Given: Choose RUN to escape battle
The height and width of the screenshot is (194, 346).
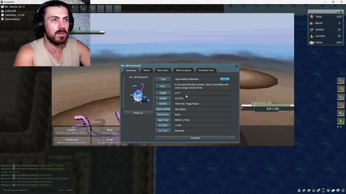Looking at the screenshot, I should [109, 141].
